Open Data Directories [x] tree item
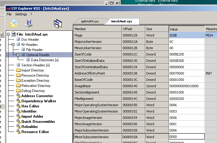Viewport: 217px width, 143px height. click(x=44, y=60)
